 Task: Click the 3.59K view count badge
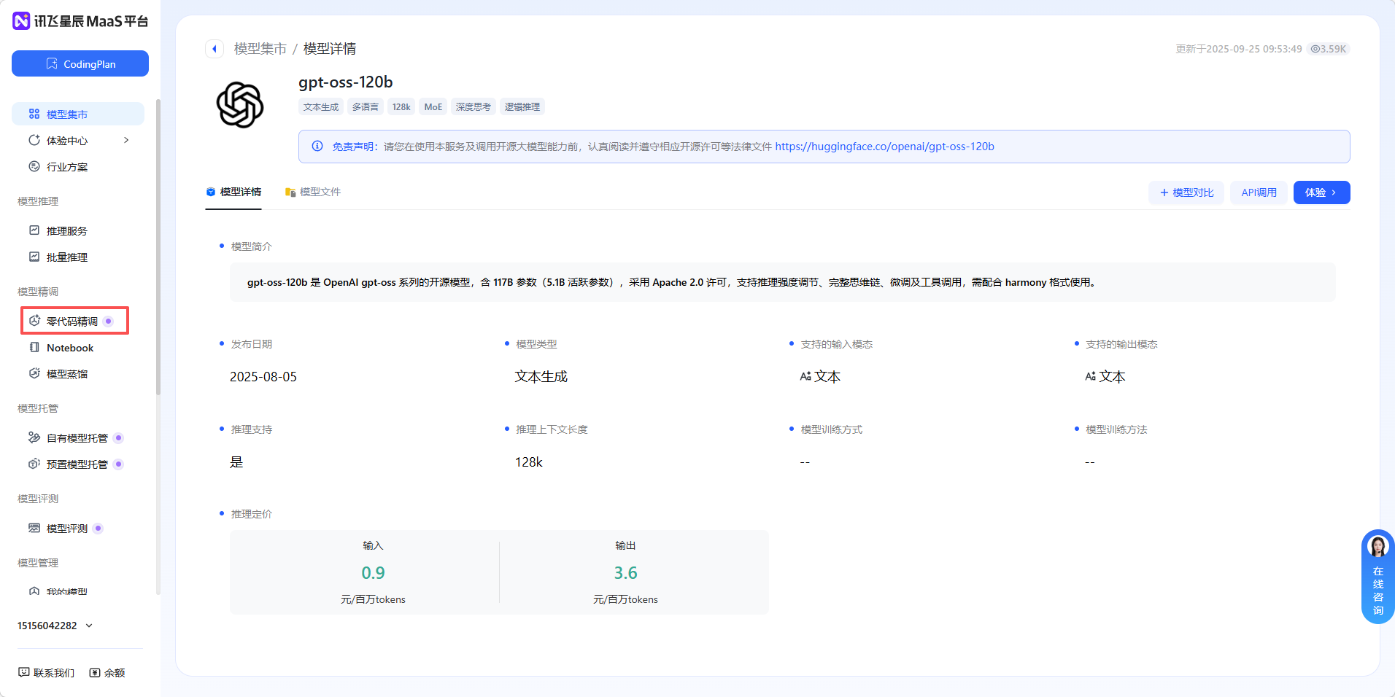click(x=1329, y=49)
